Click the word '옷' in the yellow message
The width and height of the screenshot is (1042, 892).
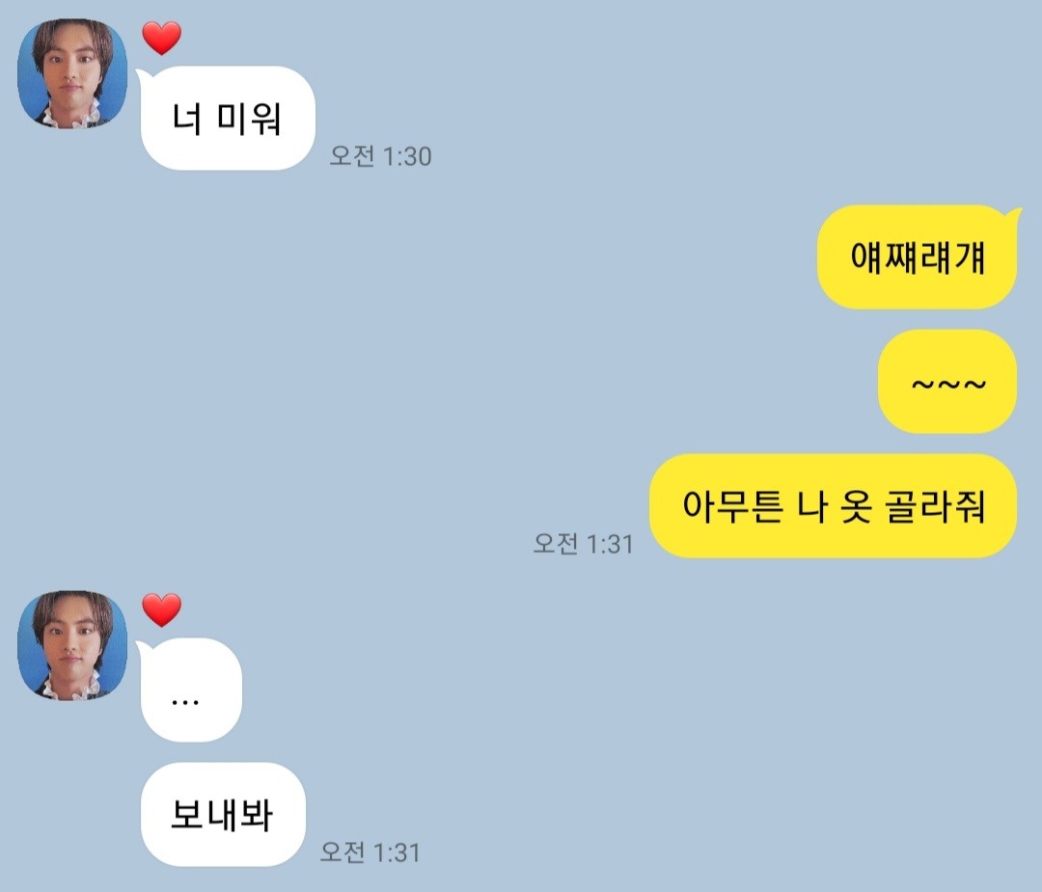tap(856, 506)
